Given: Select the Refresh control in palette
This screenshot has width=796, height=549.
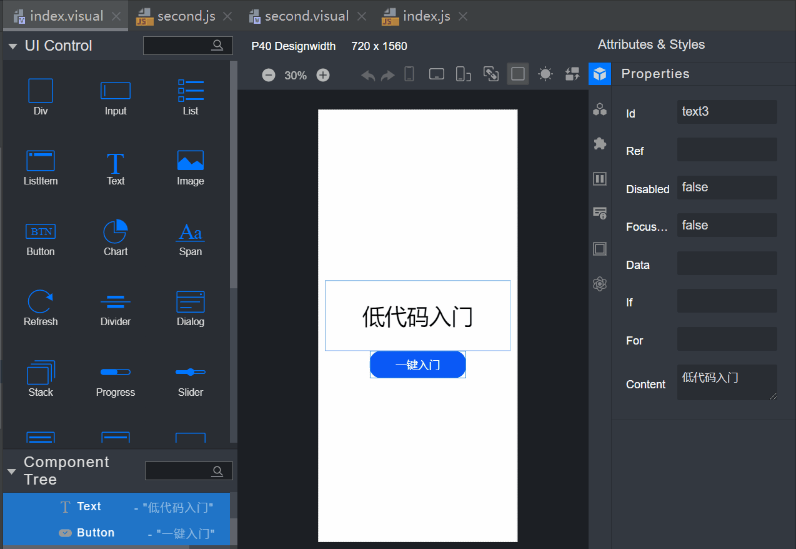Looking at the screenshot, I should point(41,308).
